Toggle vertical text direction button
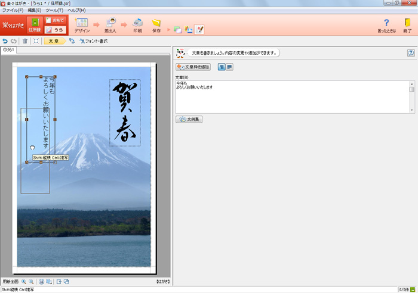Image resolution: width=418 pixels, height=293 pixels. (x=221, y=67)
